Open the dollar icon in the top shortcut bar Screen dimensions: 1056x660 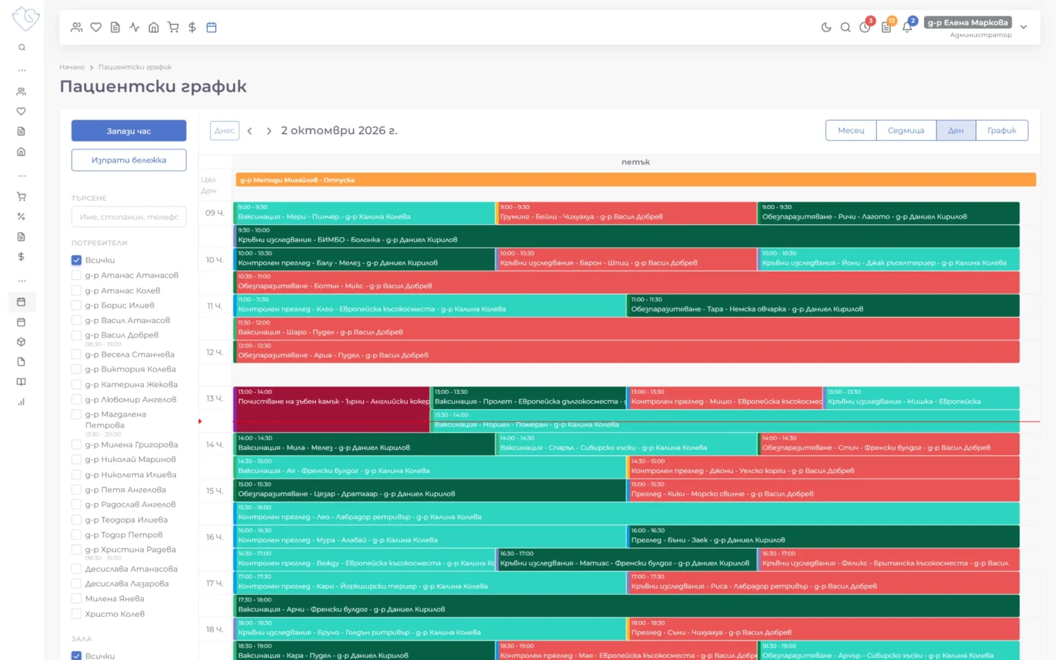[x=192, y=27]
